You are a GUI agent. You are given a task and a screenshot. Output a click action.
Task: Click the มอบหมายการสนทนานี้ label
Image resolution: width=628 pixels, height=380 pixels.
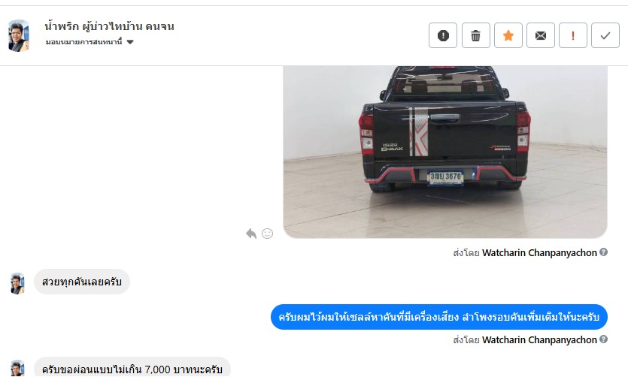pyautogui.click(x=83, y=41)
